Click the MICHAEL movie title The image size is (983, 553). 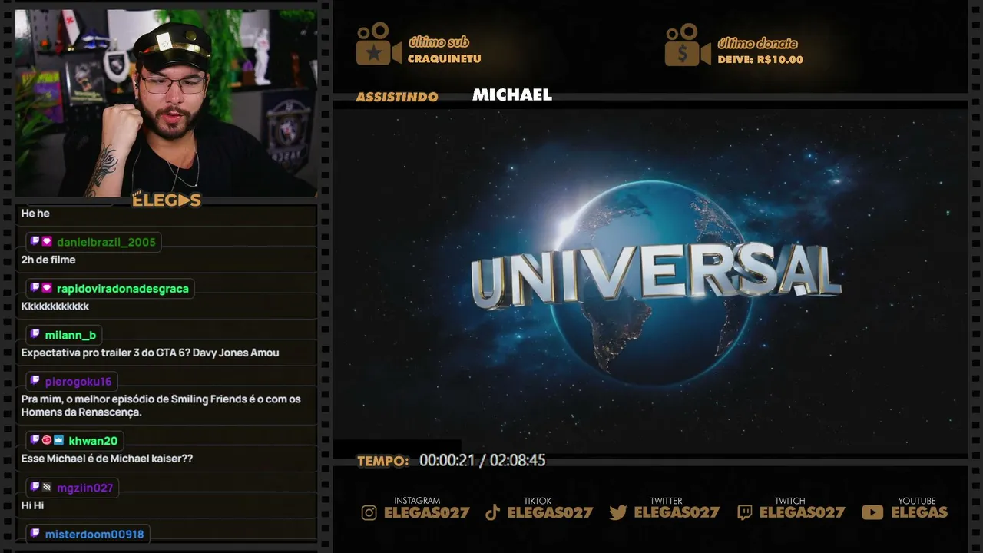tap(512, 94)
